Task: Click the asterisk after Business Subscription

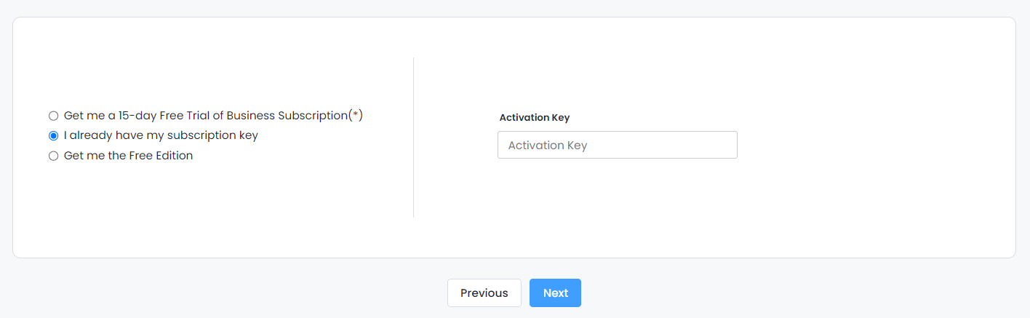Action: (356, 115)
